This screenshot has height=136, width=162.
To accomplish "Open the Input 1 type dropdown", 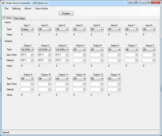I will tap(27, 29).
